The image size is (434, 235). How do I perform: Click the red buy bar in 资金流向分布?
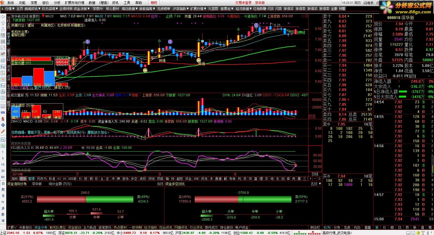click(61, 199)
